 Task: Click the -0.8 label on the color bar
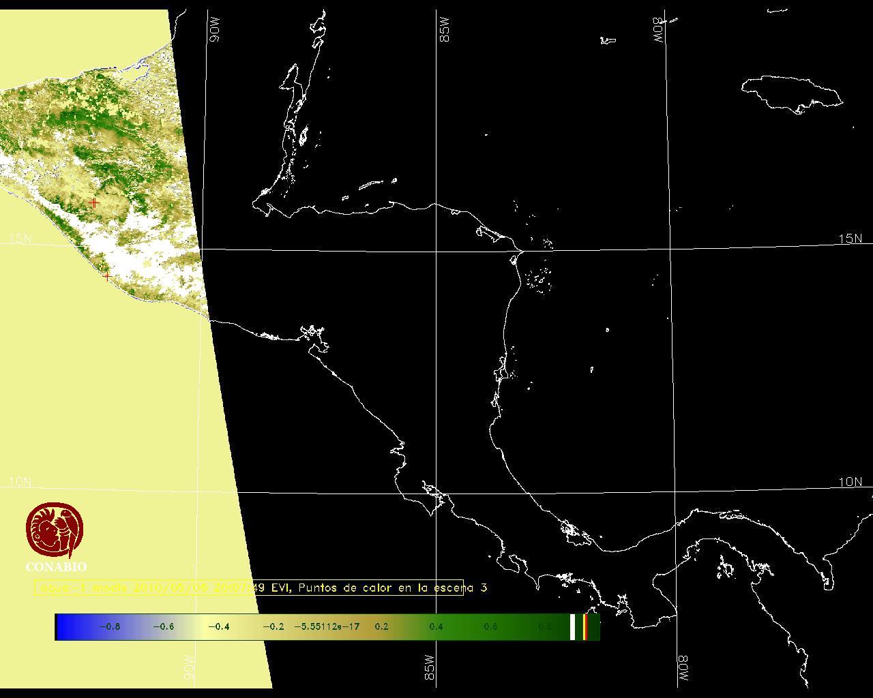click(109, 626)
